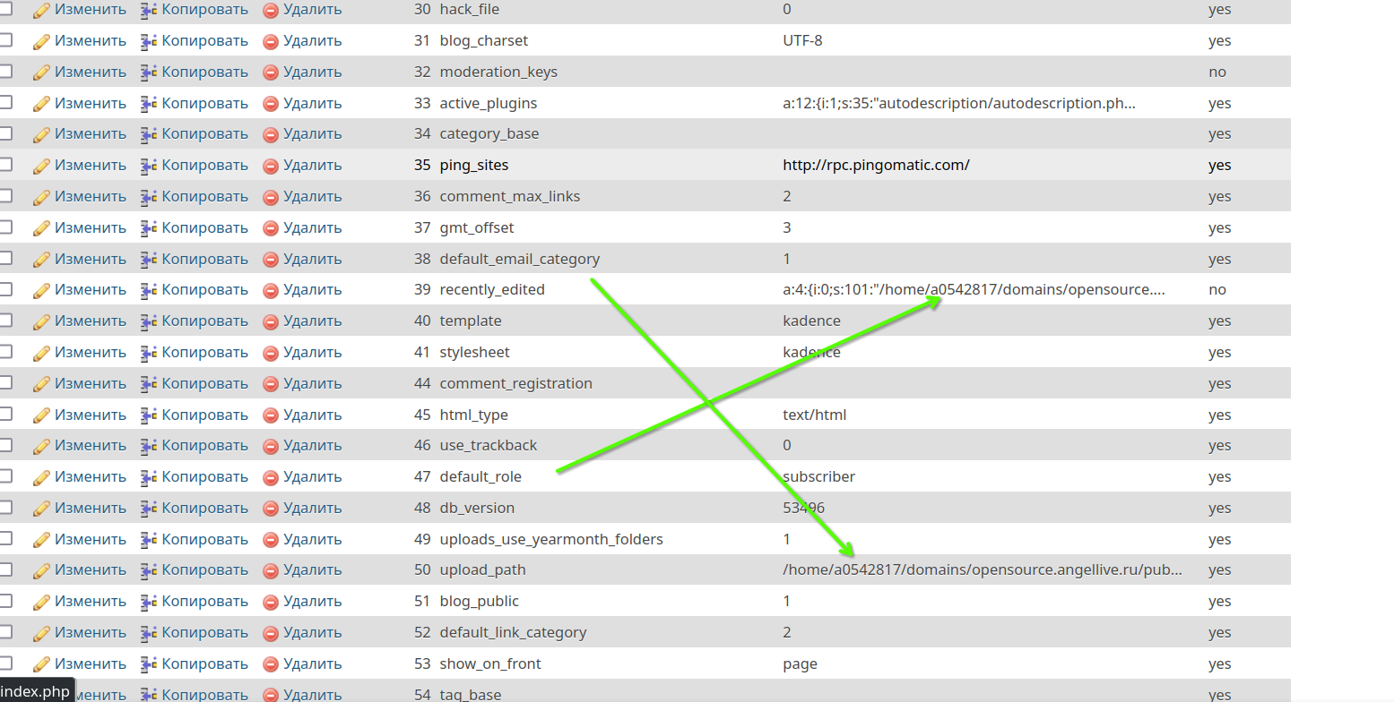
Task: Click Копировать link in default_link_category row
Action: (x=205, y=633)
